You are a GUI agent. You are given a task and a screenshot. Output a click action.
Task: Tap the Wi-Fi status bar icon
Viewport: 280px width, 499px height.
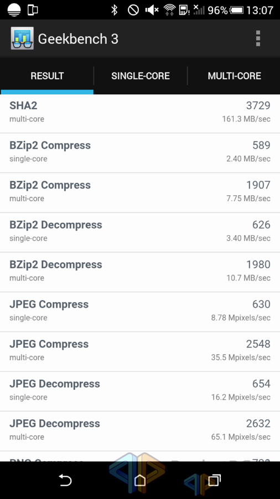[x=170, y=10]
